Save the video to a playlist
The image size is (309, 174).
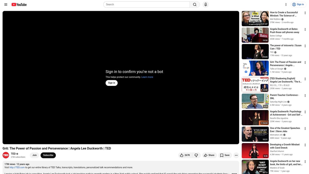pos(225,155)
